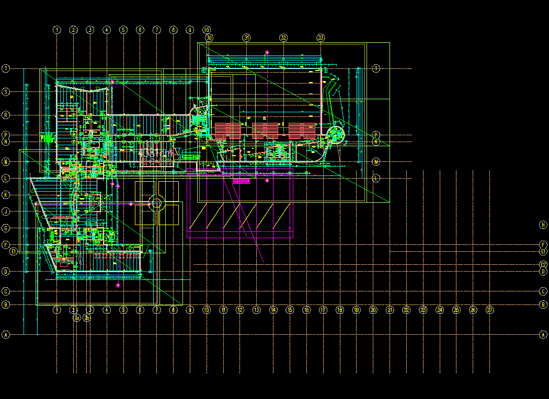The width and height of the screenshot is (549, 399).
Task: Select grid bubble K on left edge
Action: point(6,195)
